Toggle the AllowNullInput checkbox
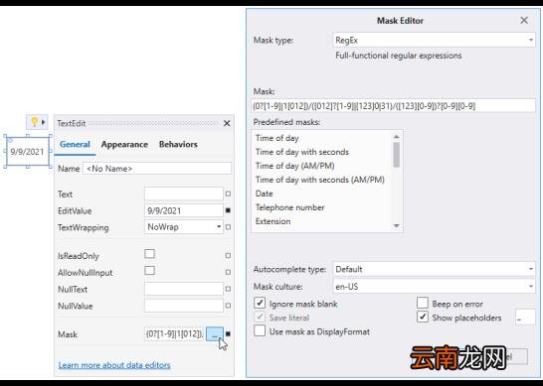Image resolution: width=543 pixels, height=386 pixels. pyautogui.click(x=149, y=271)
